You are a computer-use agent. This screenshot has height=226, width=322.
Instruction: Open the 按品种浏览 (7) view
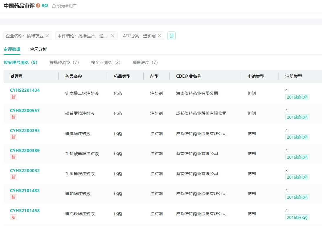[64, 62]
